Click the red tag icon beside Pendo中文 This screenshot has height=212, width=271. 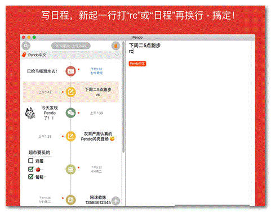[24, 55]
